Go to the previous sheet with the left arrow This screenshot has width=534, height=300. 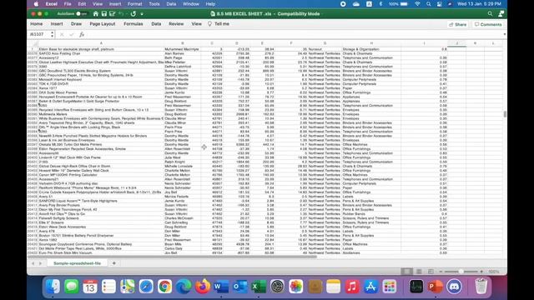[x=33, y=263]
